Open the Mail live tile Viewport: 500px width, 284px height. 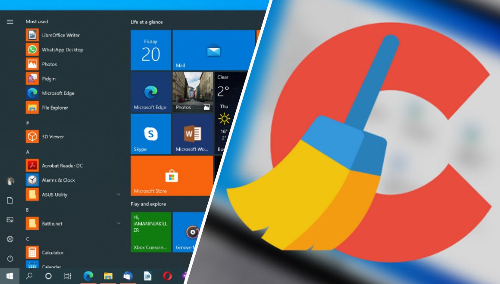pos(213,50)
